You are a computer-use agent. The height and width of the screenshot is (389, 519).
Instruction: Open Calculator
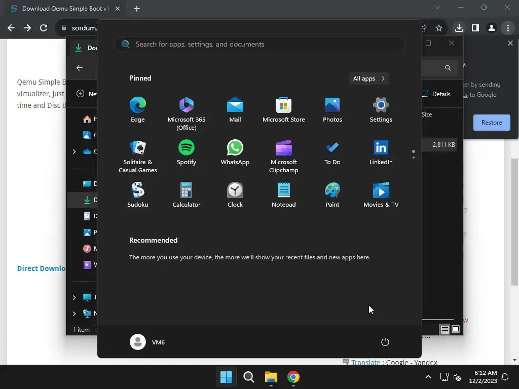187,195
